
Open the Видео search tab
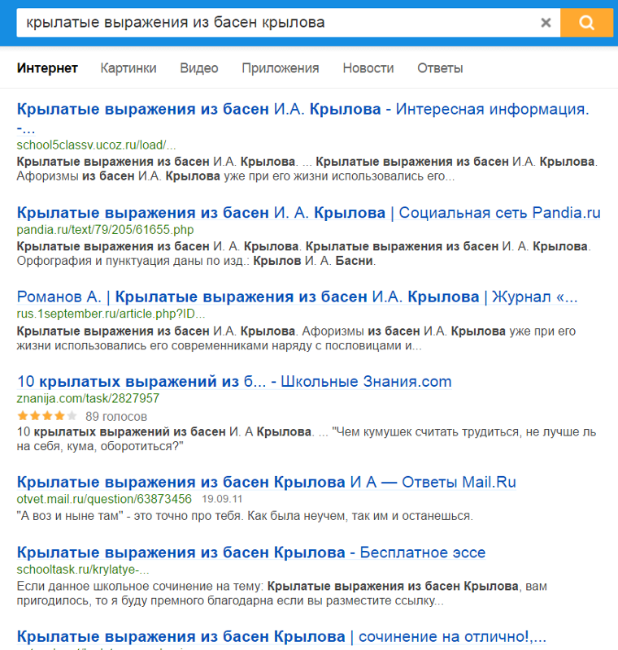coord(199,68)
